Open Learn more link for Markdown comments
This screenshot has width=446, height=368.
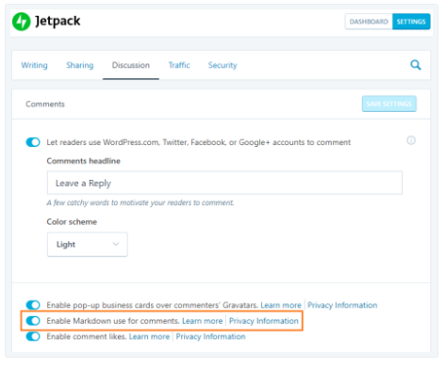(x=203, y=321)
